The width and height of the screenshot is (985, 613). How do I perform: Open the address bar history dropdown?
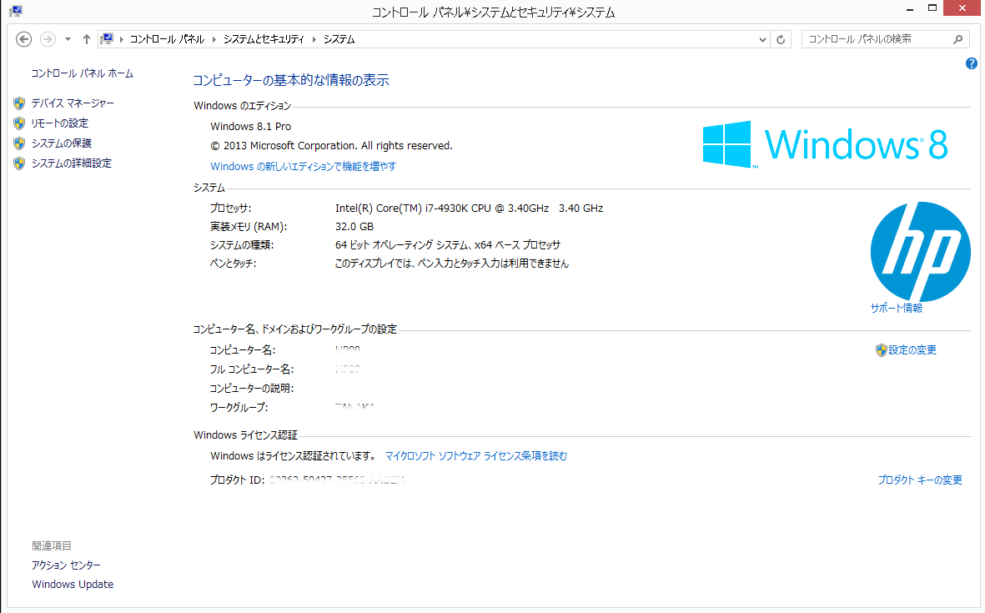click(762, 39)
